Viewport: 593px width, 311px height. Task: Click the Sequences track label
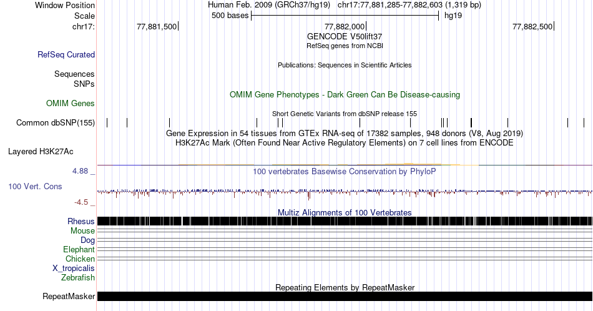tap(74, 74)
